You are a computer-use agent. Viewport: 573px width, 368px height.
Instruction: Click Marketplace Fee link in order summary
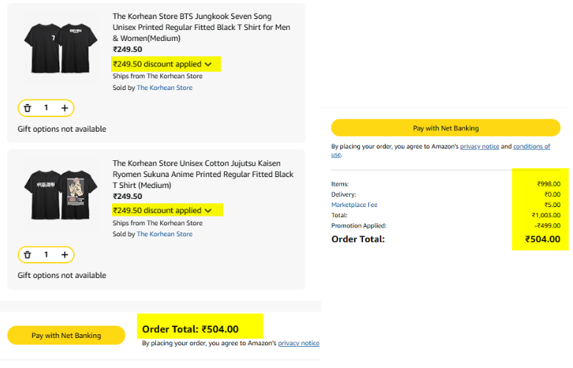tap(354, 205)
